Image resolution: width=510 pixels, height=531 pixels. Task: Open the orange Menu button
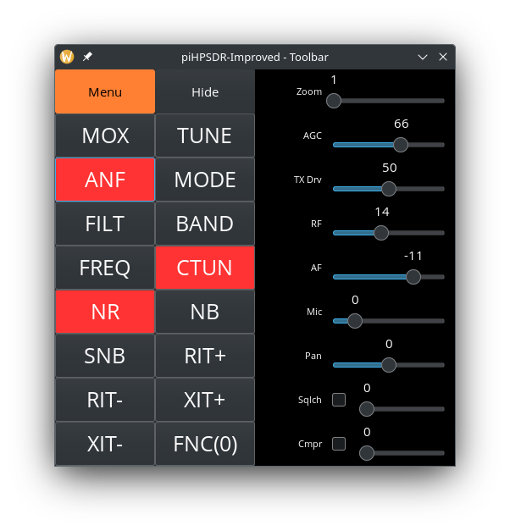pos(105,91)
